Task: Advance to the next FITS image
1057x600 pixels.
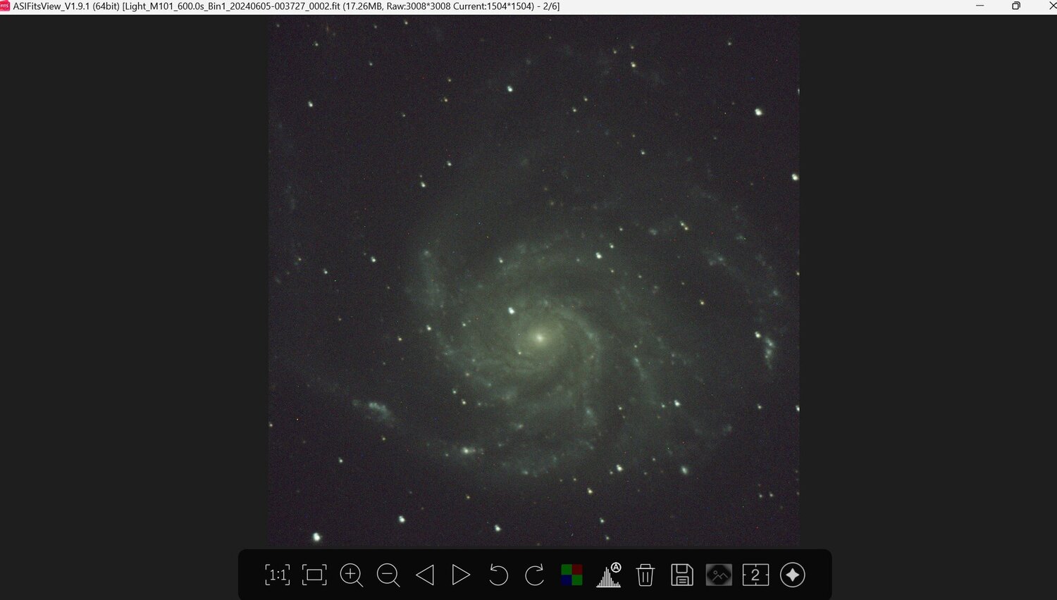Action: (x=462, y=575)
